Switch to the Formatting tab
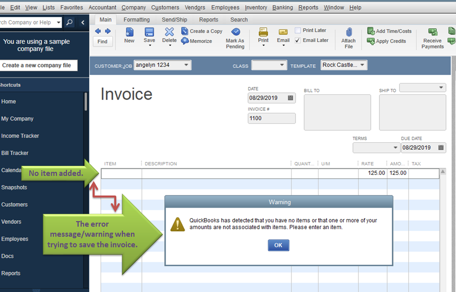This screenshot has width=456, height=292. [136, 20]
